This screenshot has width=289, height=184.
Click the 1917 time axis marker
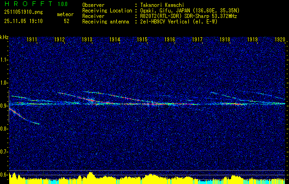pyautogui.click(x=198, y=40)
